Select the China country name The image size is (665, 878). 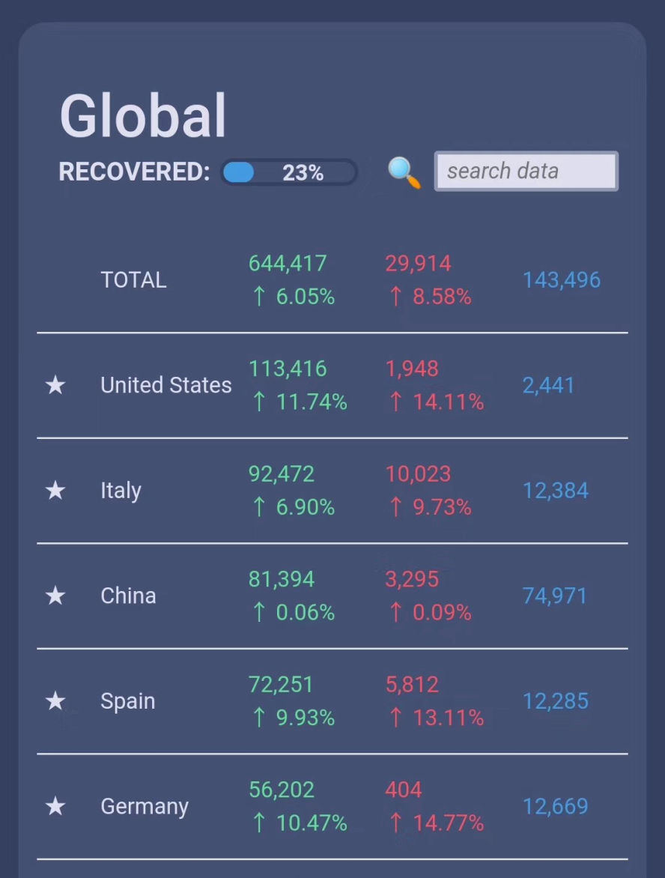coord(128,596)
